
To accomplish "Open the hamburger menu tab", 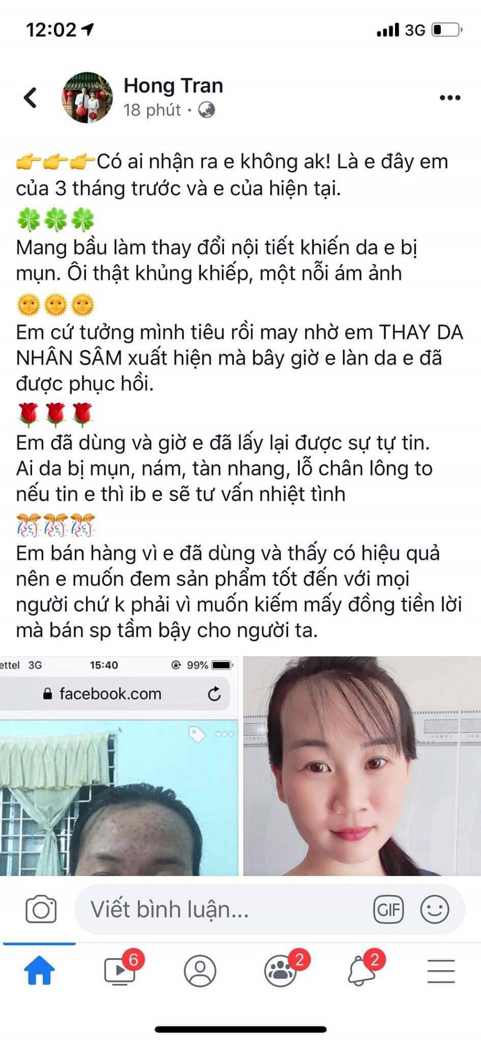I will coord(441,971).
